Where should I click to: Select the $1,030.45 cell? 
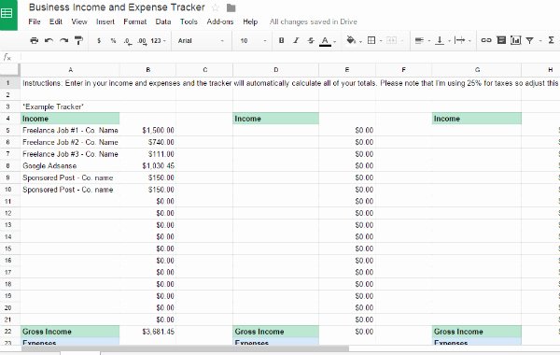pyautogui.click(x=147, y=166)
